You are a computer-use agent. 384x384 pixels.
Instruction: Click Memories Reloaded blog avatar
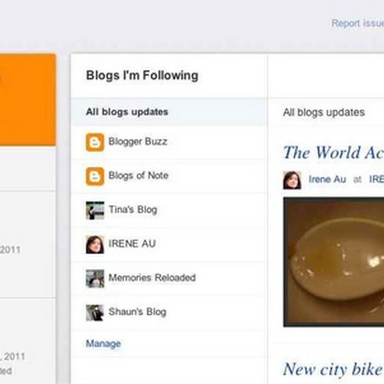95,278
